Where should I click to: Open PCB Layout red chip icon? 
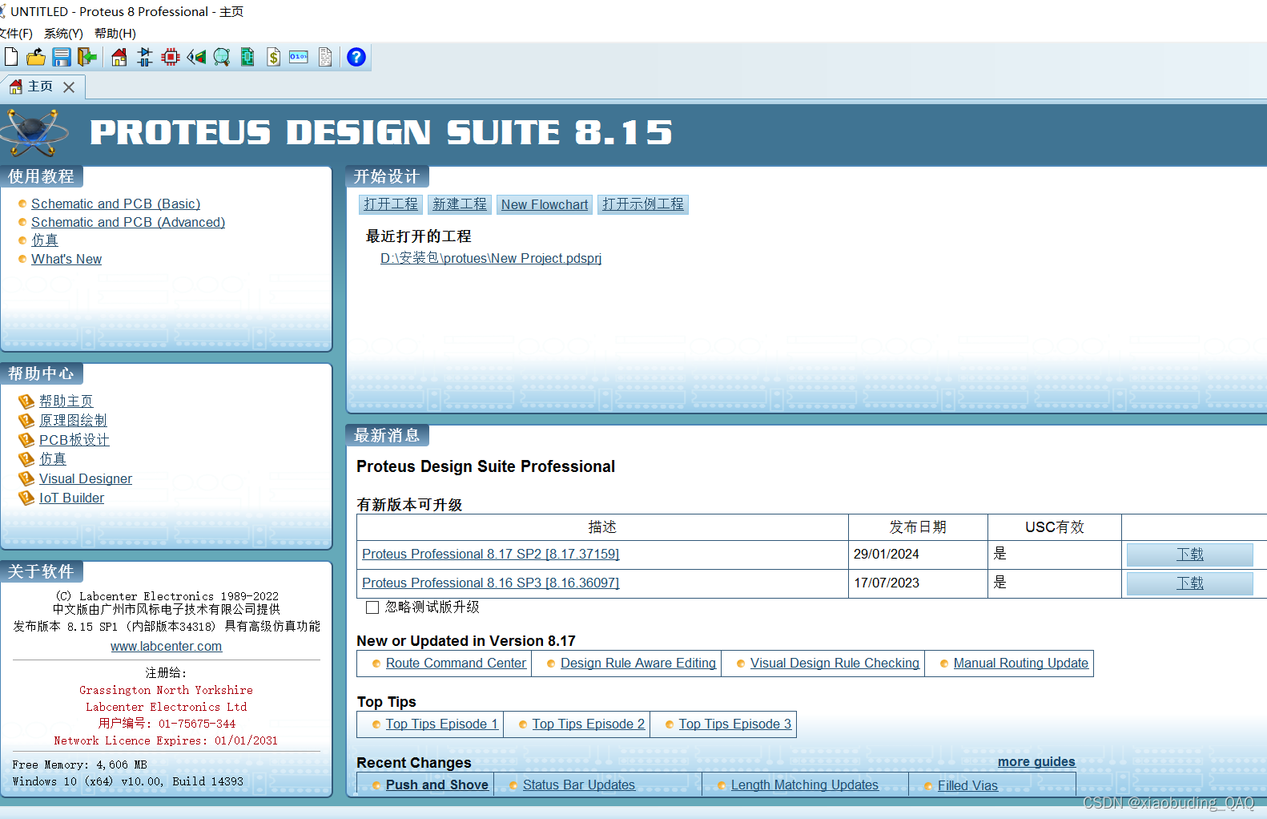pos(171,57)
